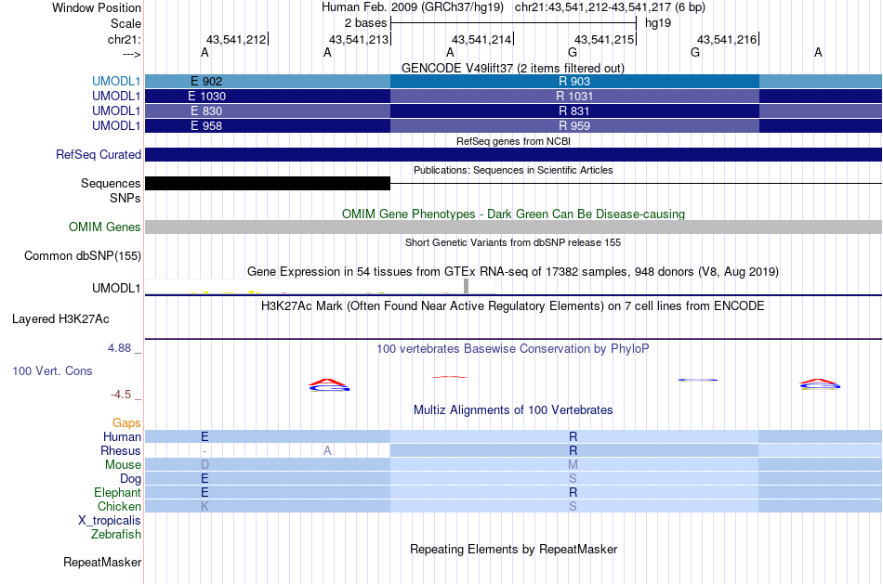
Task: Open Repeating Elements by RepeatMasker title
Action: [x=514, y=549]
